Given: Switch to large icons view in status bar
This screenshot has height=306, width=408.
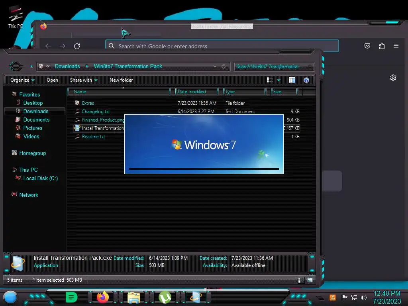Looking at the screenshot, I should (310, 280).
